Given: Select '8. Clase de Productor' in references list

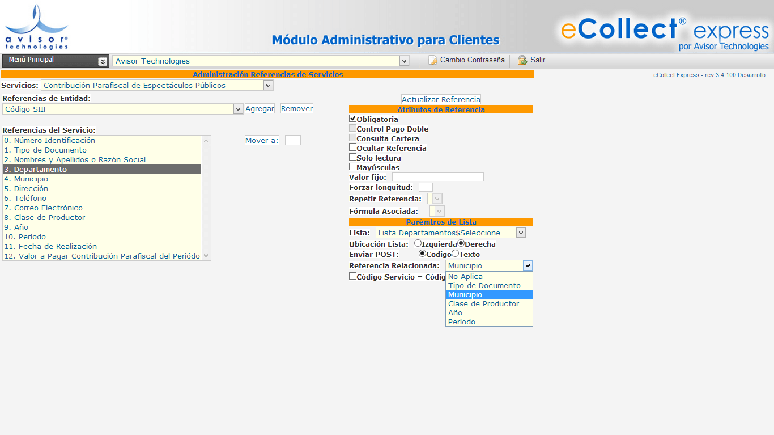Looking at the screenshot, I should tap(102, 217).
